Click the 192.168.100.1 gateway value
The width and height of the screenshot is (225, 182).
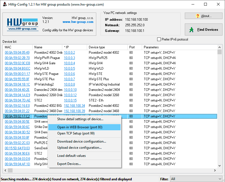(135, 31)
